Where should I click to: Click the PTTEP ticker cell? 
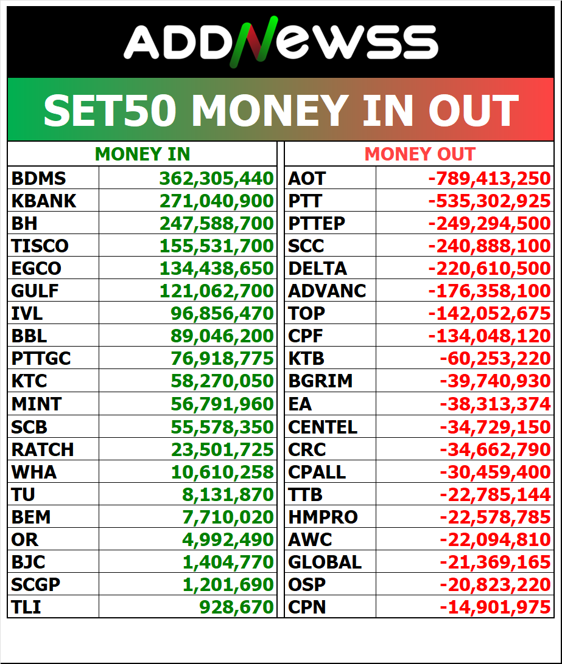tap(317, 223)
